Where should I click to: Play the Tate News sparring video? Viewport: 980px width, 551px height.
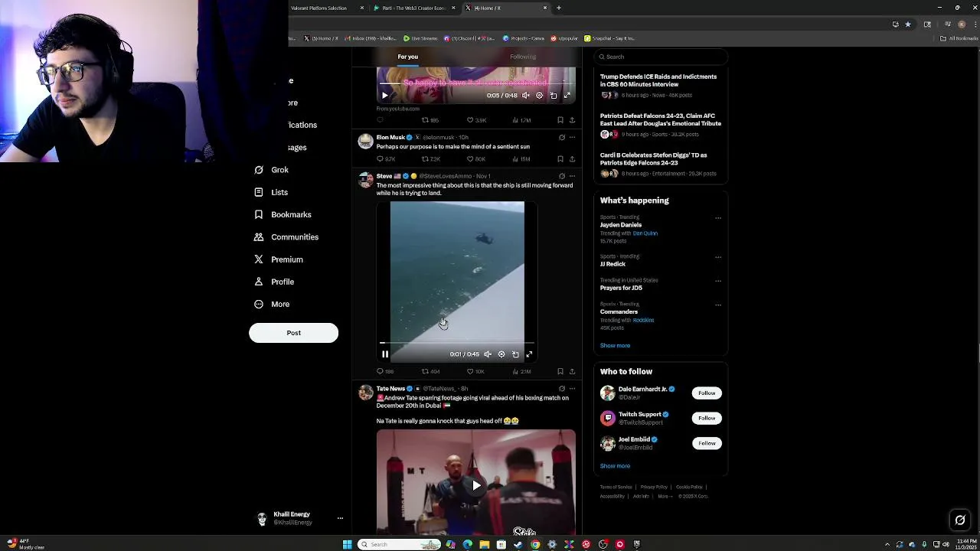coord(476,485)
